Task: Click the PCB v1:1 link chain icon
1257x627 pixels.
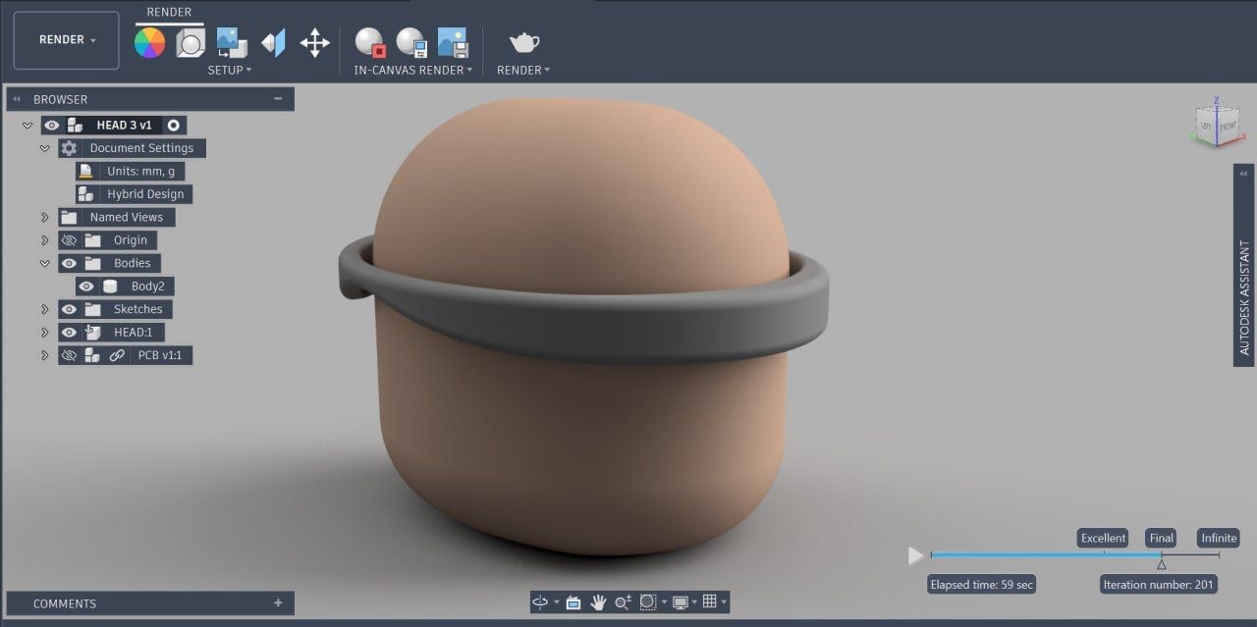Action: click(x=117, y=355)
